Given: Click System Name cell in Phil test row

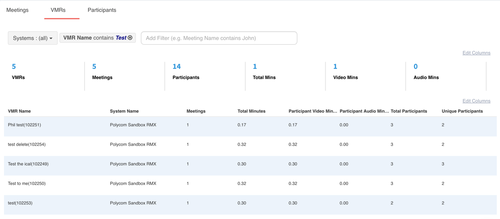Looking at the screenshot, I should (133, 125).
